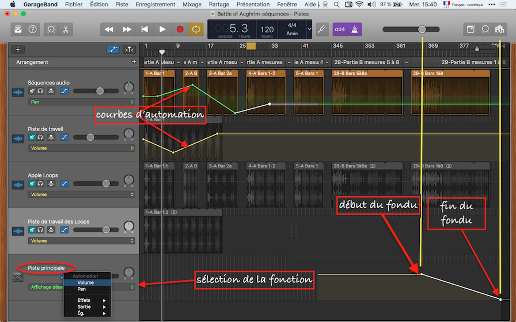Click the Amin key signature display
The width and height of the screenshot is (516, 322).
pyautogui.click(x=292, y=33)
